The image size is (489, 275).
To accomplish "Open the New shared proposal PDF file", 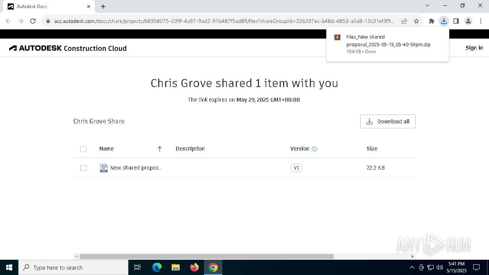I will tap(136, 168).
